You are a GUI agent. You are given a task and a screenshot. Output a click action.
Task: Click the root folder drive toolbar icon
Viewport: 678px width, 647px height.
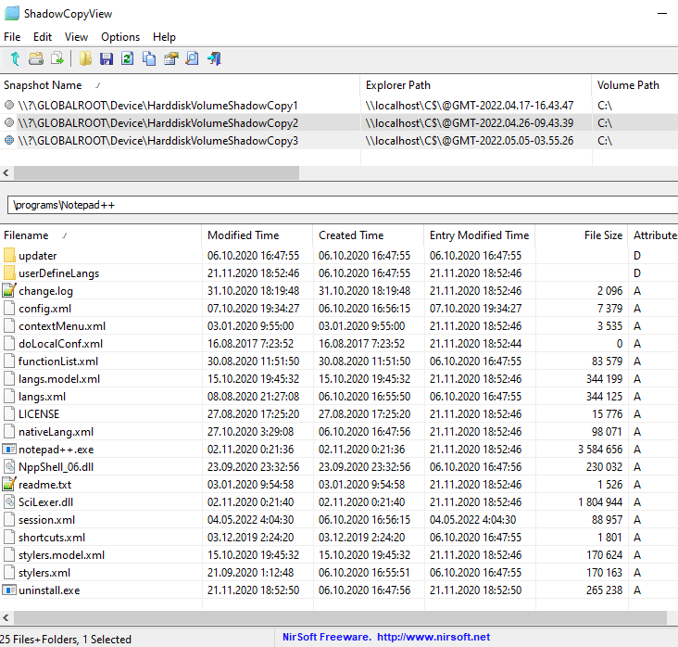36,58
